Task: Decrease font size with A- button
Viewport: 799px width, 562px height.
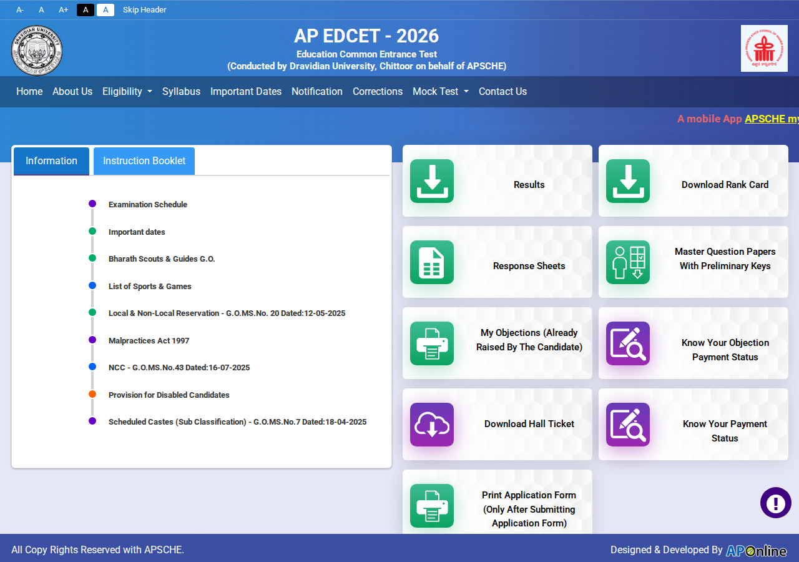Action: tap(20, 10)
